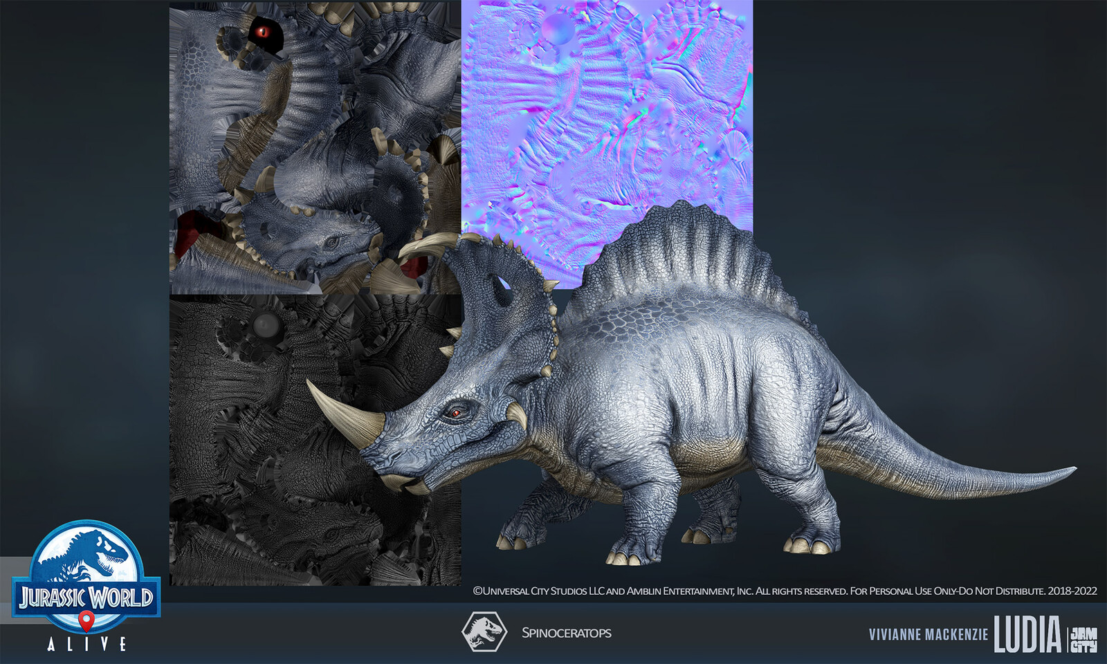
Task: Select the Vivianne Mackenzie artist name
Action: 928,635
